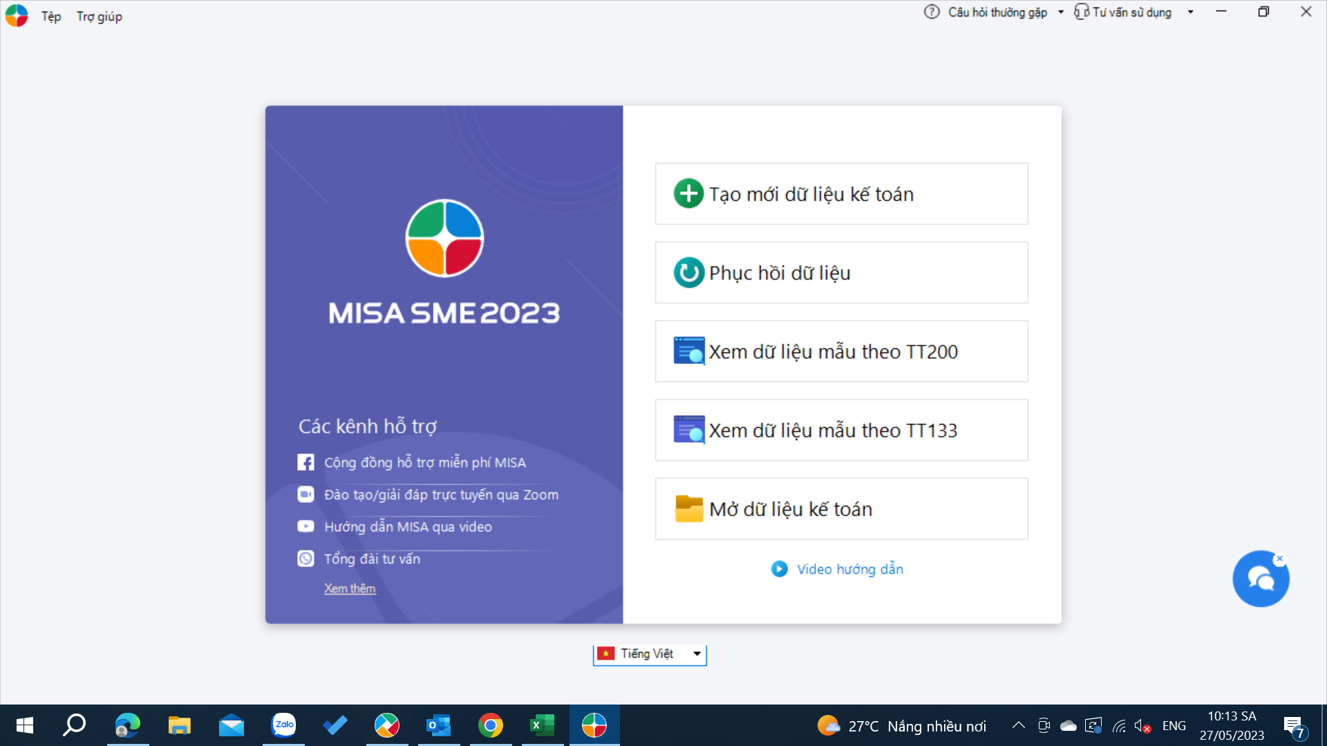Show hidden tray icons chevron
This screenshot has width=1327, height=746.
pos(1018,725)
